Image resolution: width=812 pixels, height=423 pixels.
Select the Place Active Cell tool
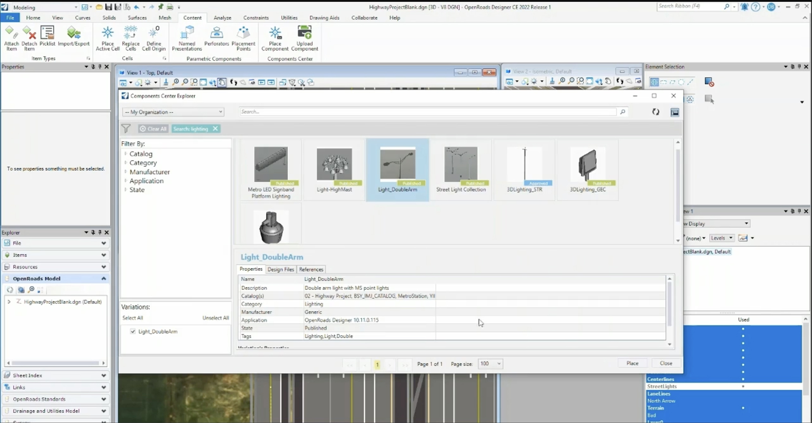pyautogui.click(x=108, y=38)
